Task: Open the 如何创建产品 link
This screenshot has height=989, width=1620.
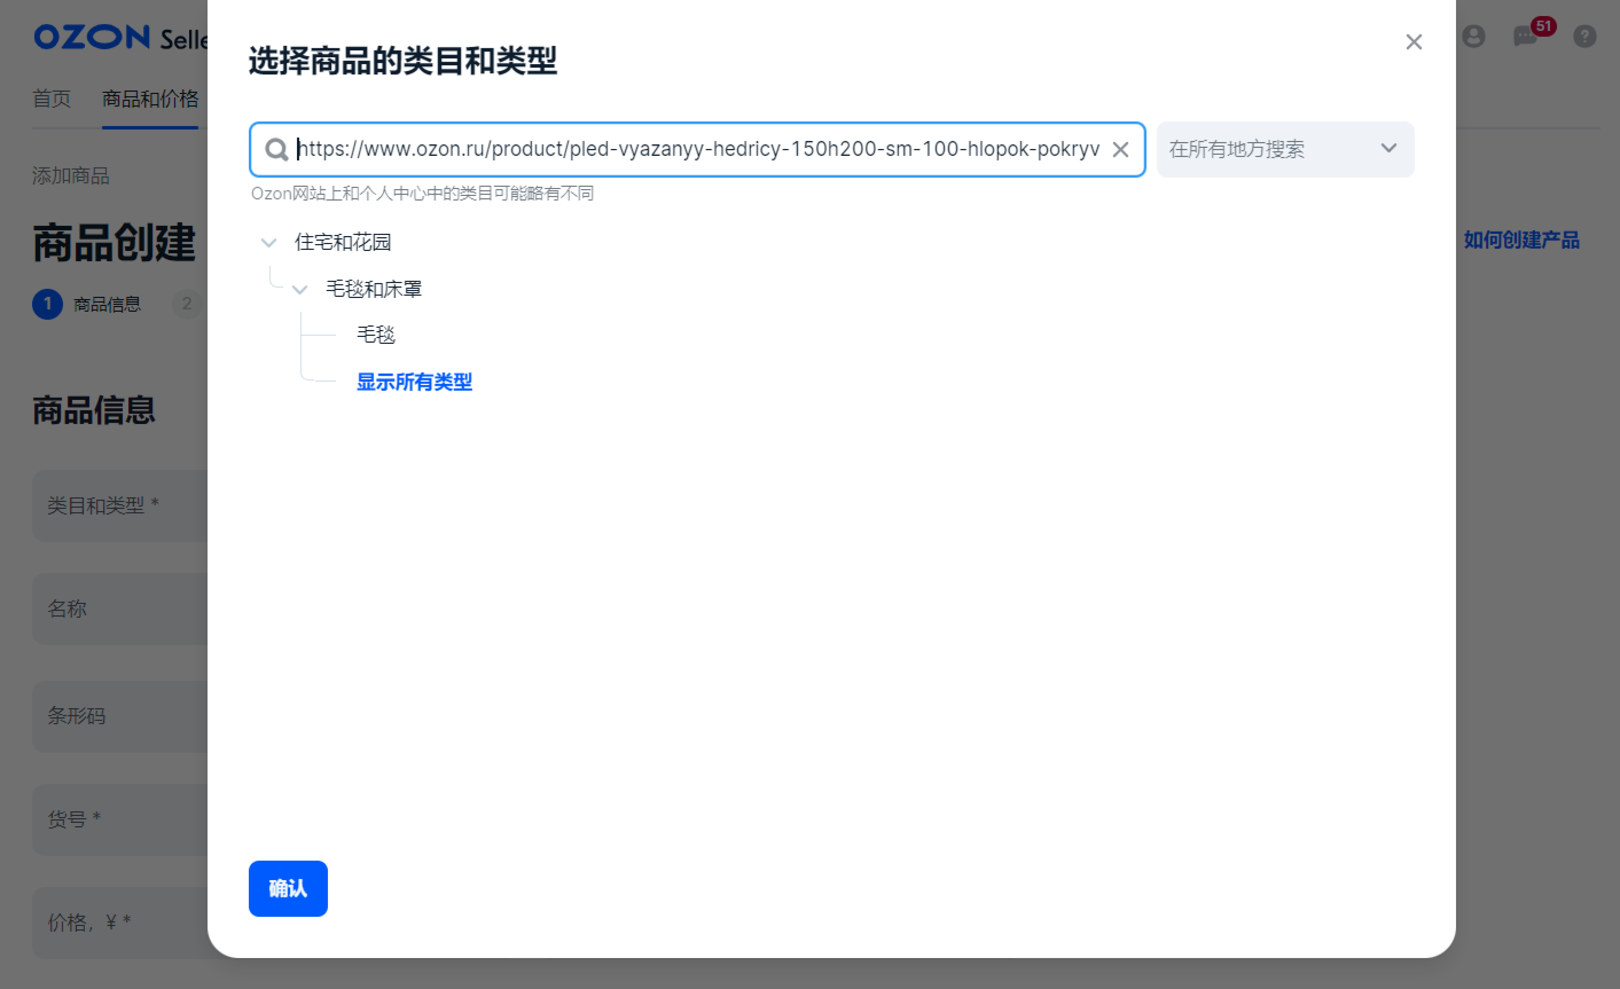Action: point(1521,240)
